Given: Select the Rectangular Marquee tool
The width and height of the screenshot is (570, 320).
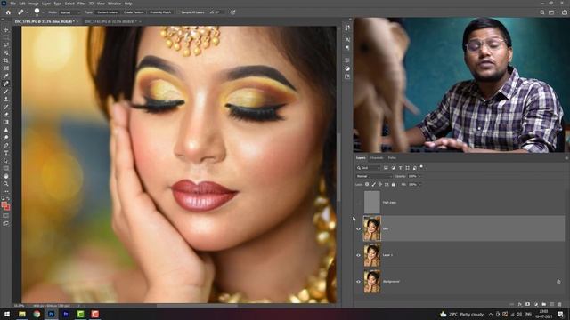Looking at the screenshot, I should (6, 37).
